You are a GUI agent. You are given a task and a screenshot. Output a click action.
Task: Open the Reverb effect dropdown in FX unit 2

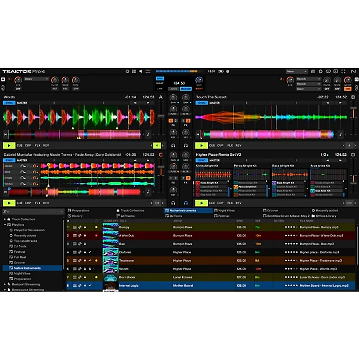(x=308, y=79)
